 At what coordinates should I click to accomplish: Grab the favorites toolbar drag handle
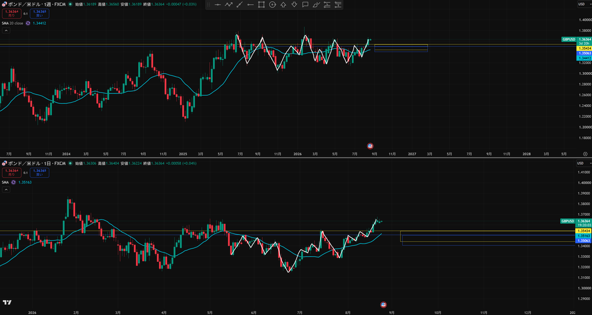(208, 5)
